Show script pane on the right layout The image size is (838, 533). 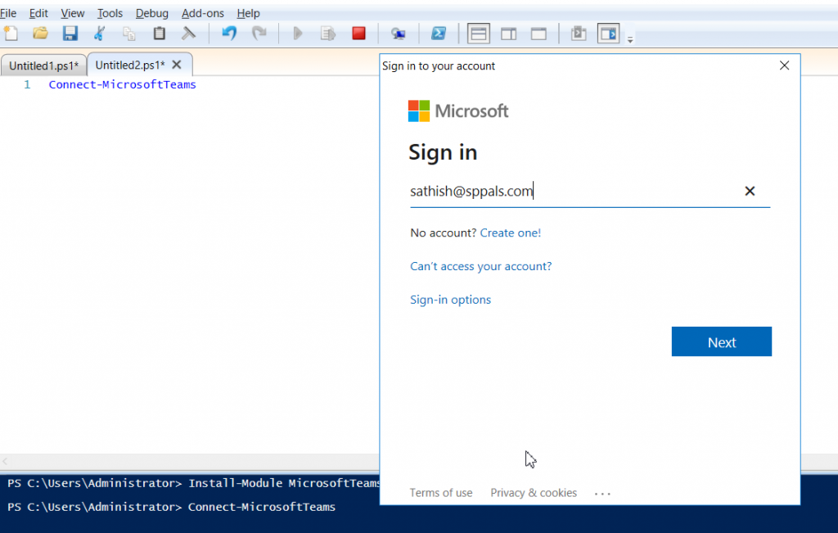(x=508, y=34)
